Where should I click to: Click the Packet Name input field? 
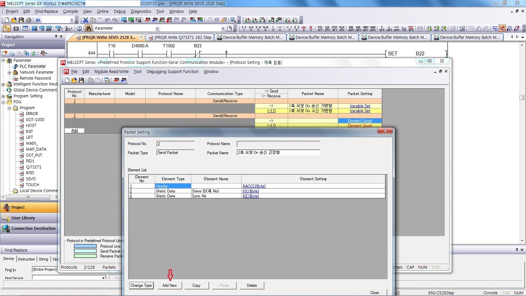278,153
